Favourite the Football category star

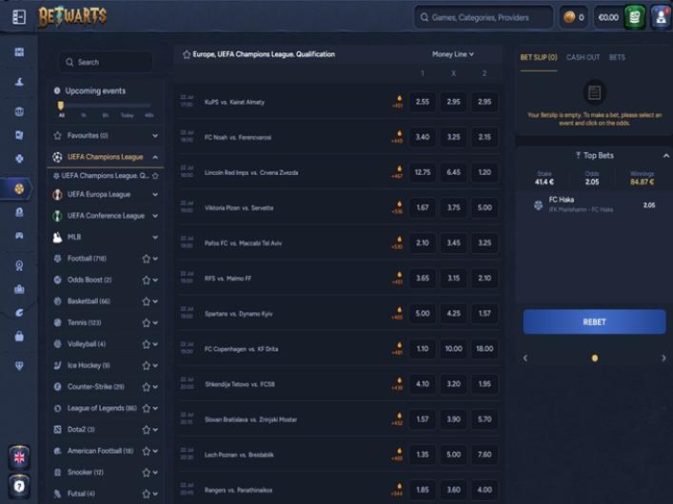pyautogui.click(x=146, y=259)
